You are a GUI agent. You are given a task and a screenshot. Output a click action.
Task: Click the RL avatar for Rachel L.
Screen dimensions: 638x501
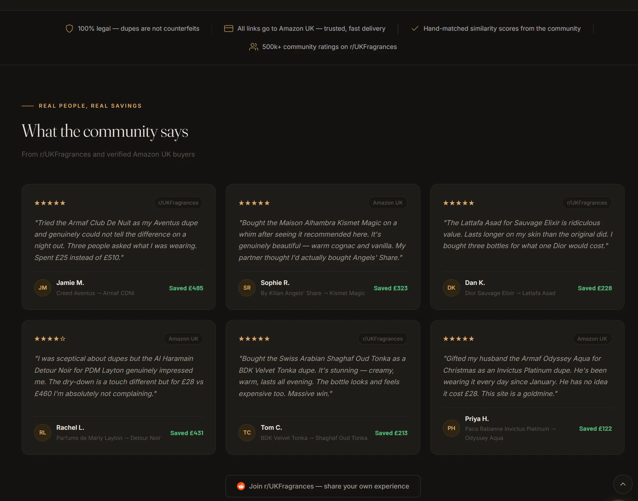coord(43,433)
